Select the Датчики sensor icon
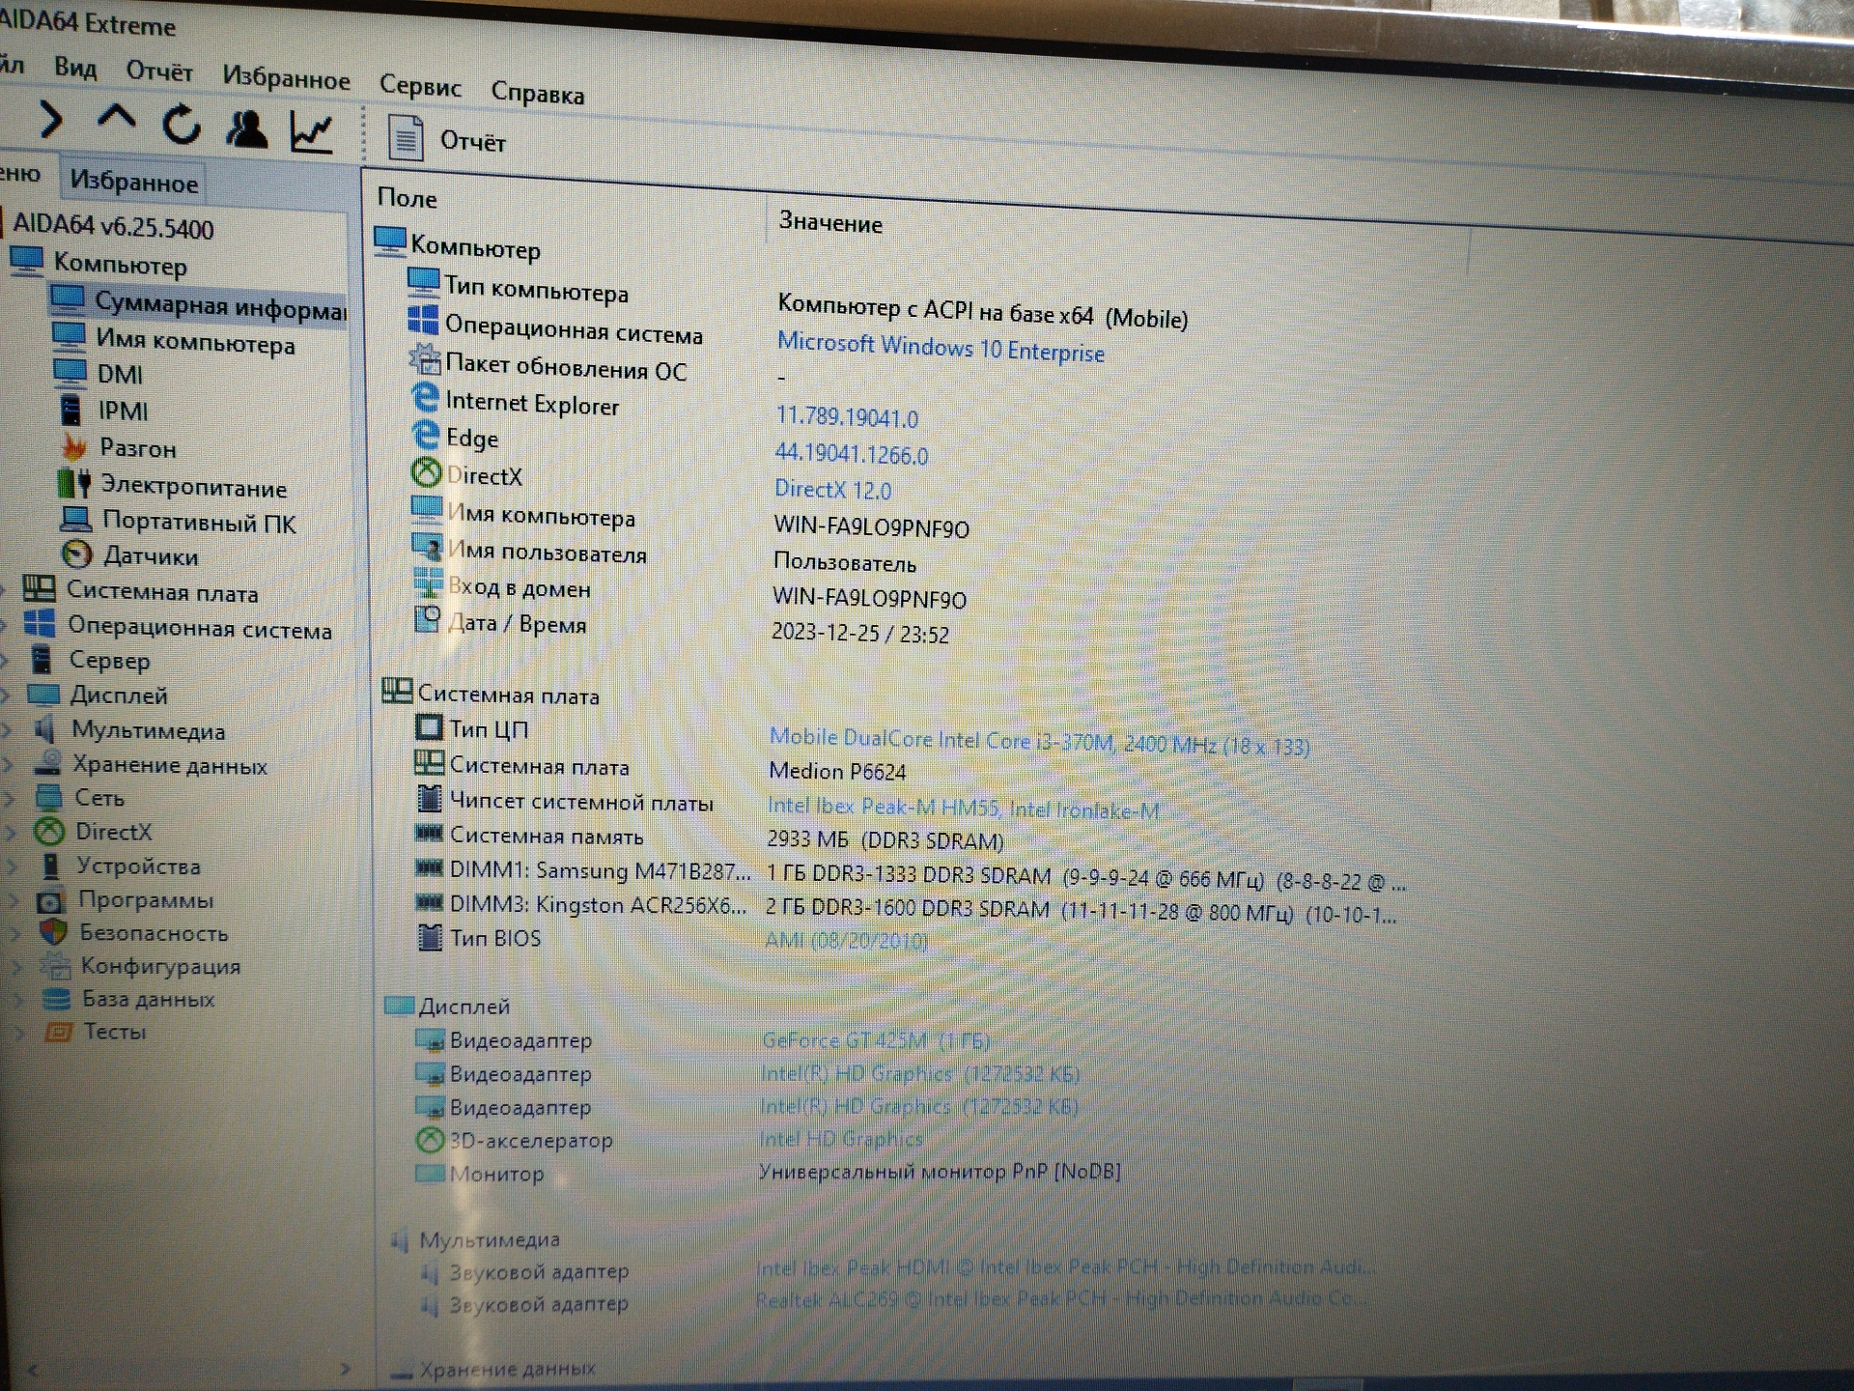The image size is (1854, 1391). [x=76, y=554]
